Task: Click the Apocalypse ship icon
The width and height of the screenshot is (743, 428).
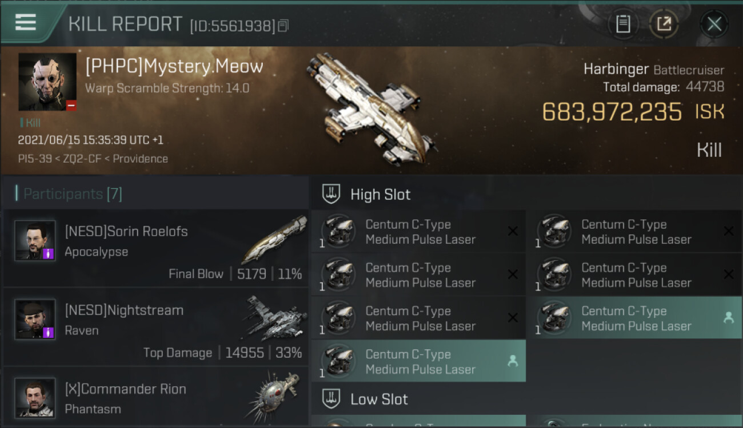Action: pos(274,239)
